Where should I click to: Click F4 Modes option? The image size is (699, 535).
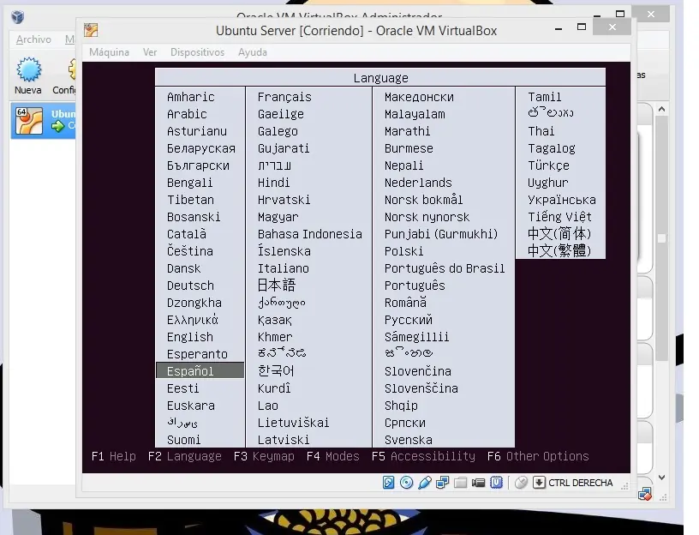click(333, 456)
